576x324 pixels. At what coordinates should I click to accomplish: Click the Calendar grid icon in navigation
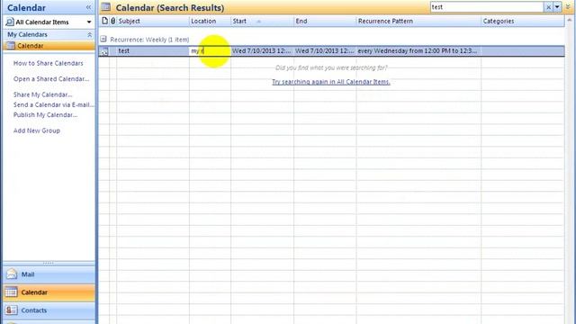[x=11, y=292]
